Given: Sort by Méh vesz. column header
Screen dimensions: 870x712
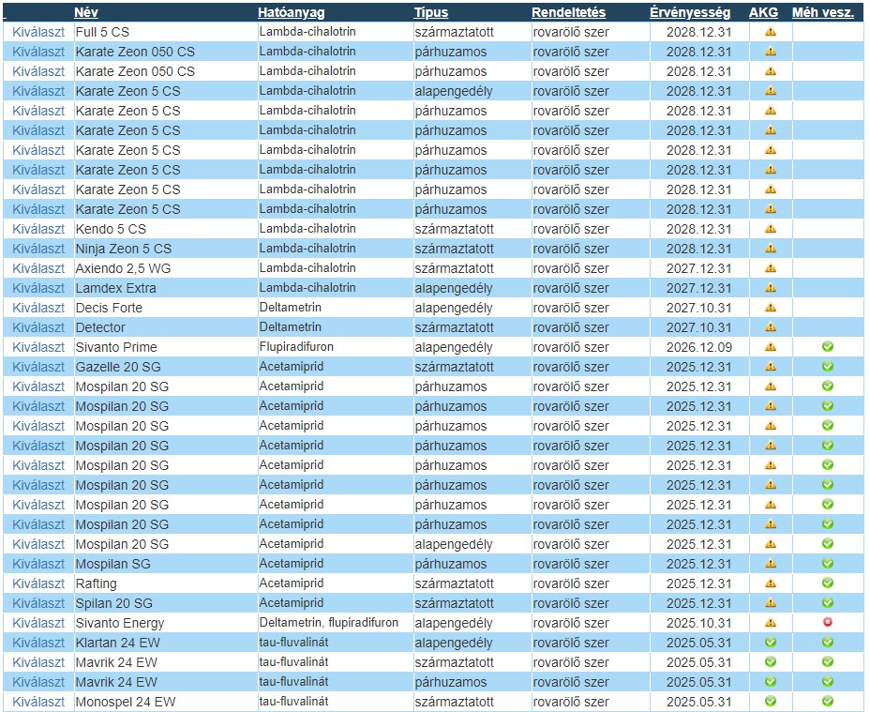Looking at the screenshot, I should (x=822, y=12).
